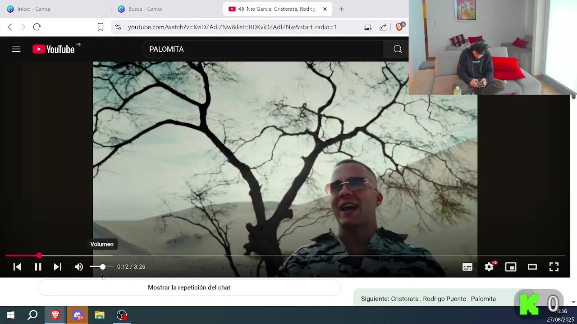Switch to Inicio - Canva tab
577x324 pixels.
click(x=55, y=9)
